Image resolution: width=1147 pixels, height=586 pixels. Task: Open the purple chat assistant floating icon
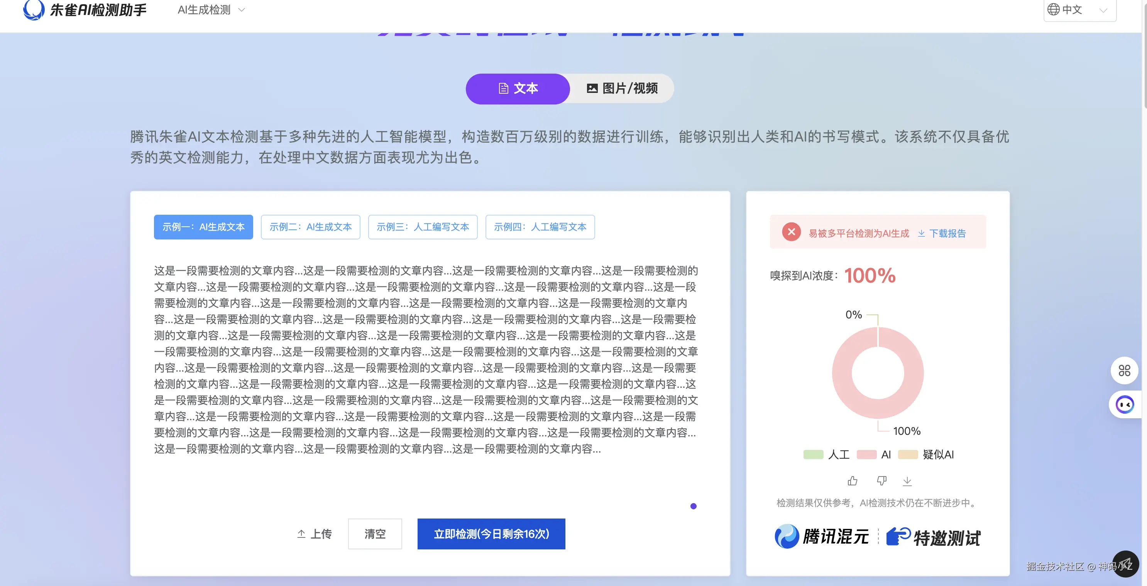click(x=1125, y=404)
